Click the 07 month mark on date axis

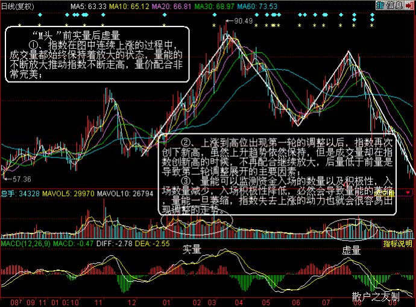pos(326,303)
